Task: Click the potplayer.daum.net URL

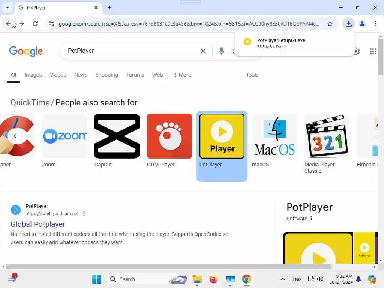Action: (x=52, y=213)
